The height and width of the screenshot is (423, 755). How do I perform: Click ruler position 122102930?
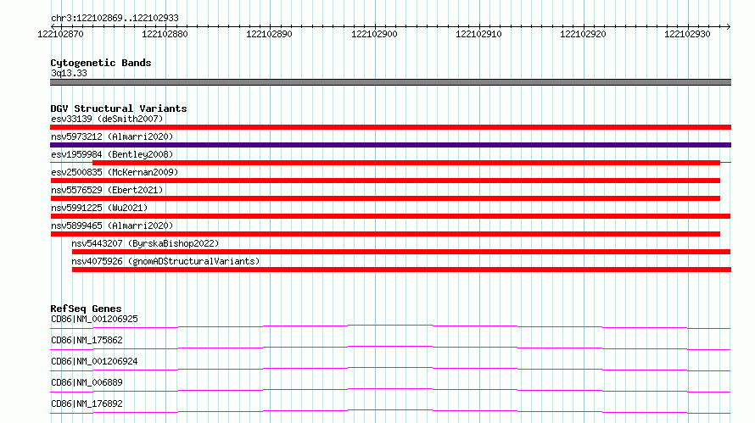click(687, 34)
